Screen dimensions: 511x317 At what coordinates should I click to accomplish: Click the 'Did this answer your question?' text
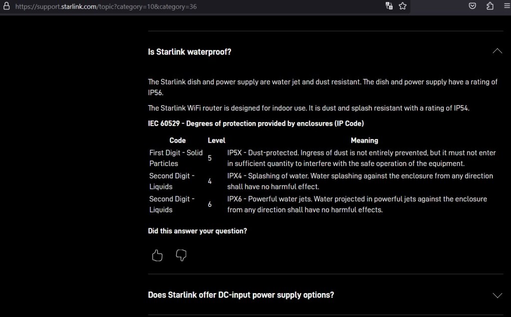(197, 231)
